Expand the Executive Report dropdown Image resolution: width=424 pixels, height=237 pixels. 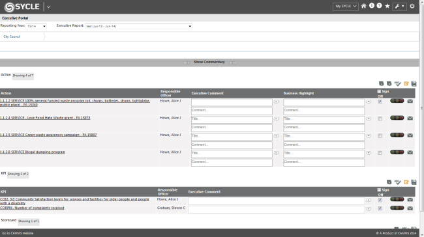(138, 26)
